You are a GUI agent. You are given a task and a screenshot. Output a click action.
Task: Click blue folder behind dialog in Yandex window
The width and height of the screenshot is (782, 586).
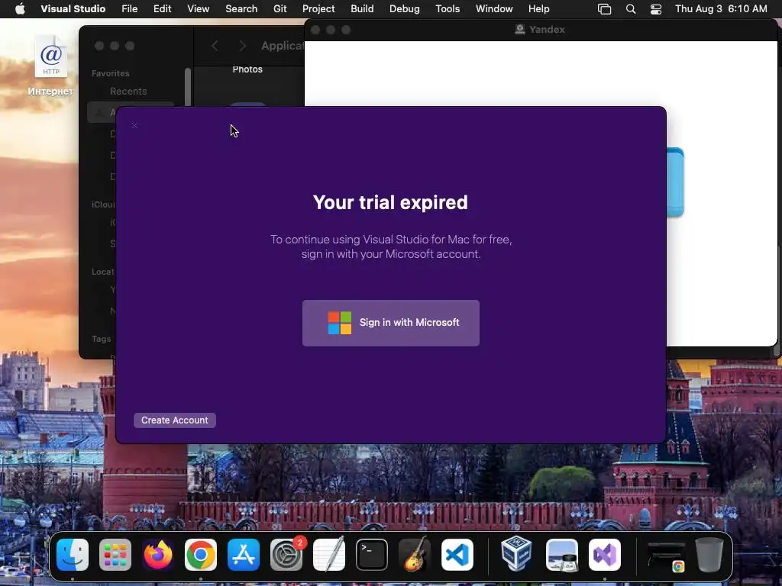tap(675, 182)
